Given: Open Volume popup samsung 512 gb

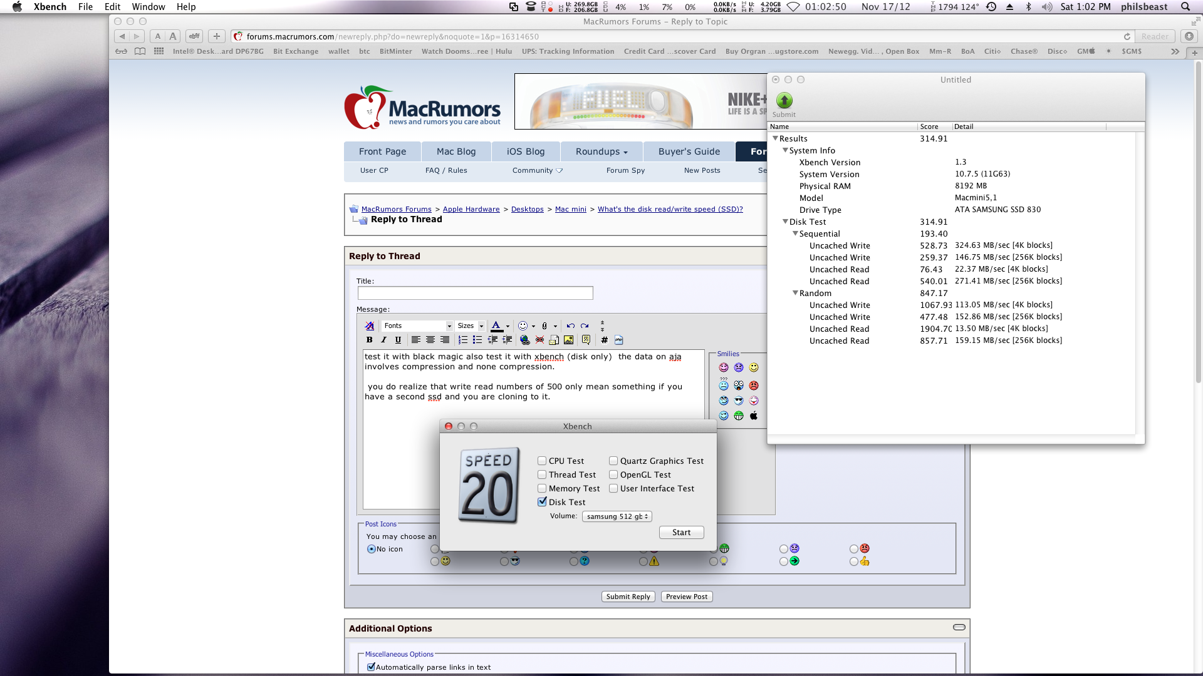Looking at the screenshot, I should (x=617, y=516).
